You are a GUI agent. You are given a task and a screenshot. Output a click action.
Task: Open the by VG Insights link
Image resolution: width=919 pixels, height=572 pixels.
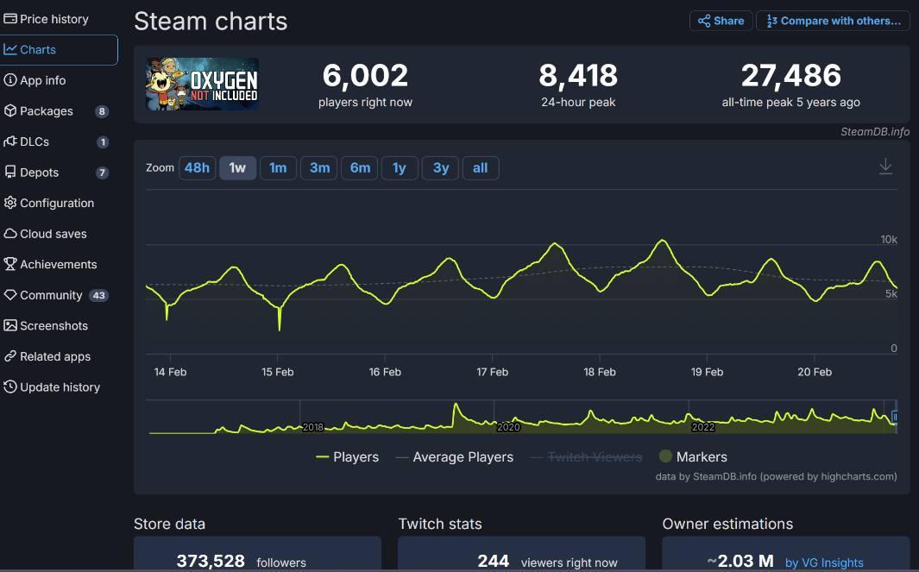pos(824,563)
